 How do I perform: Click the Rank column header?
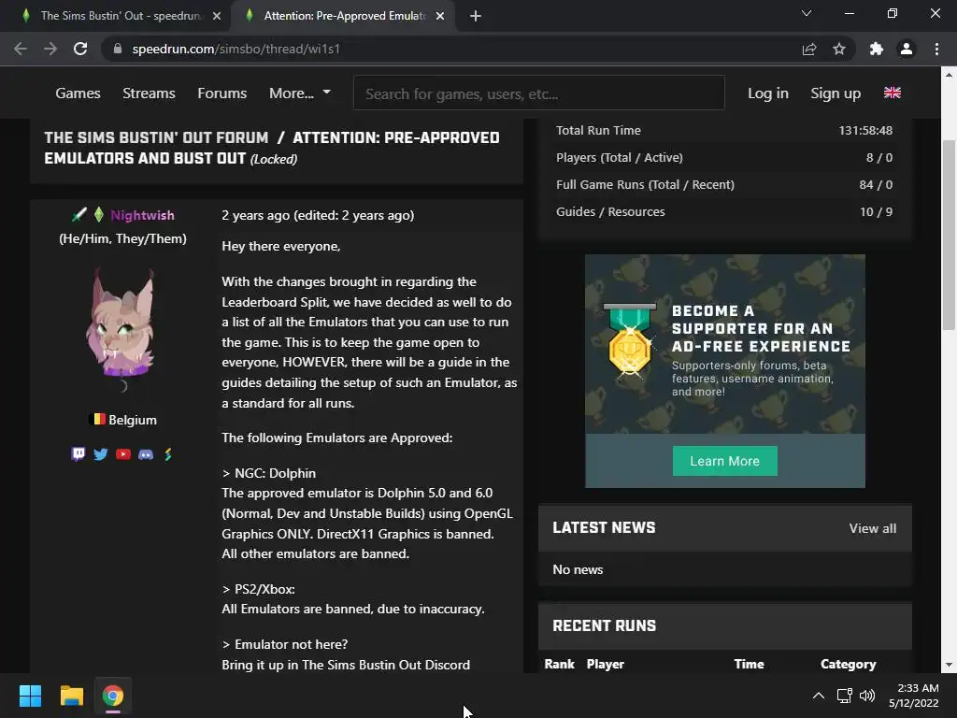click(x=559, y=664)
